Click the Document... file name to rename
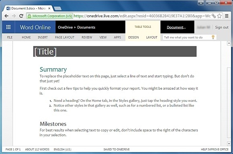This screenshot has width=233, height=154. click(176, 27)
